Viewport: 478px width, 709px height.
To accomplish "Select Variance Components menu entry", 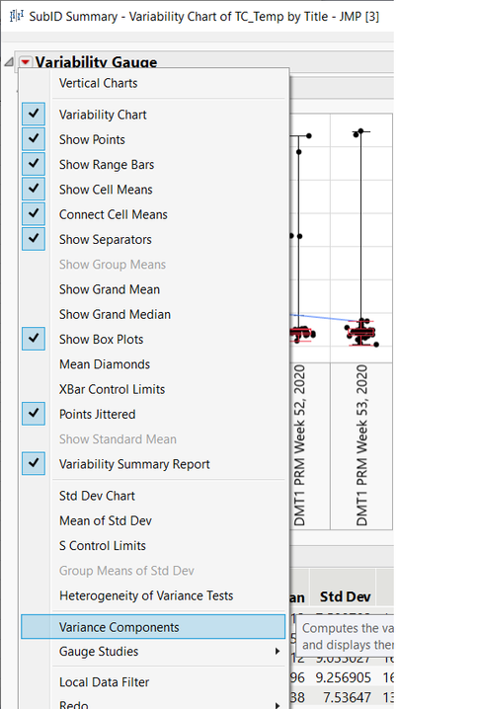I will (x=153, y=627).
